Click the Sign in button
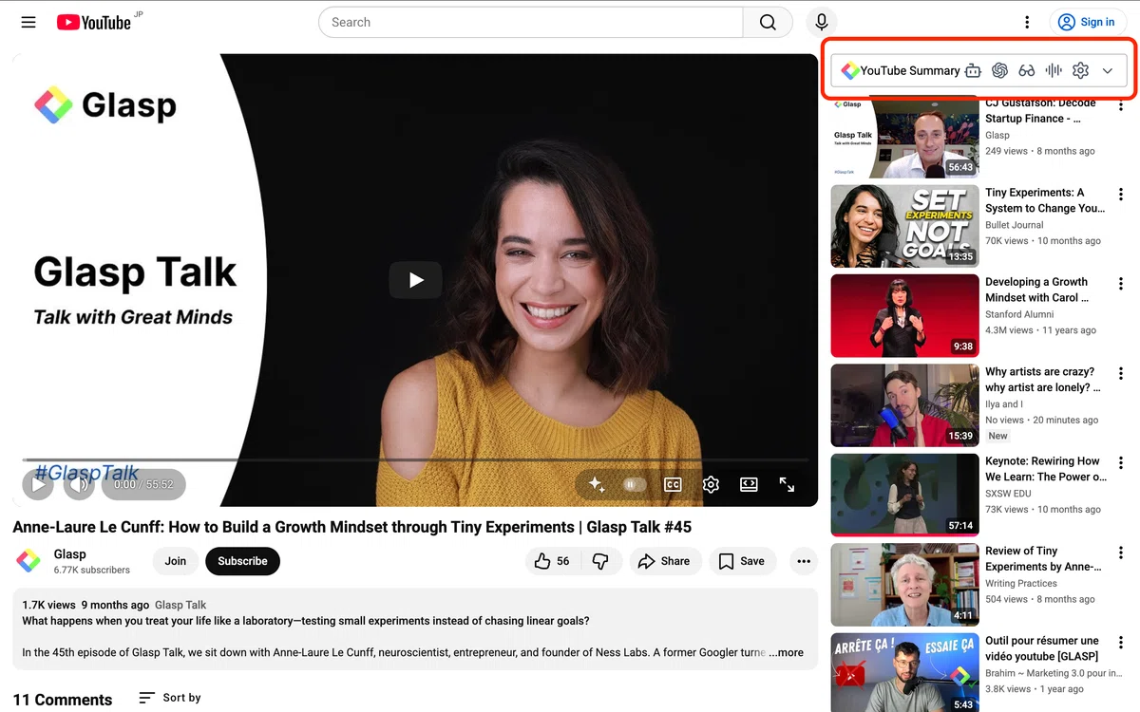The width and height of the screenshot is (1140, 712). click(x=1088, y=22)
